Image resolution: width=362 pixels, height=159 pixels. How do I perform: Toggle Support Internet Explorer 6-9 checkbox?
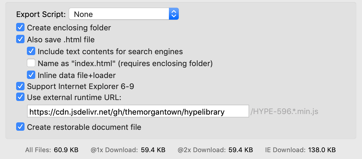(x=20, y=86)
